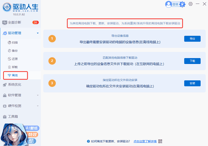Click the 登录 user avatar icon
This screenshot has height=146, width=208.
point(169,4)
